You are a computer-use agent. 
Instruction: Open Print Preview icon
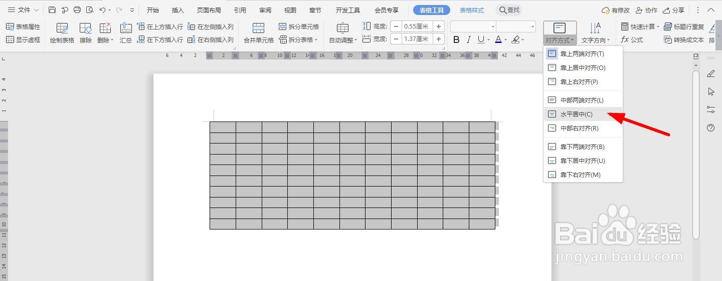[90, 10]
